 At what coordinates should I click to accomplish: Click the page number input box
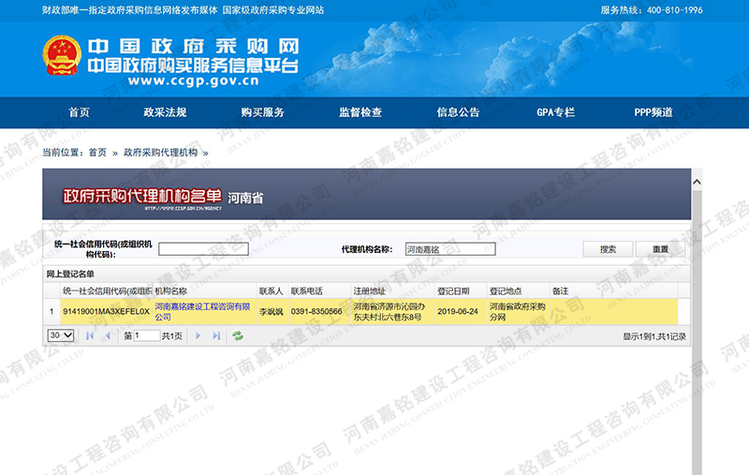coord(146,335)
